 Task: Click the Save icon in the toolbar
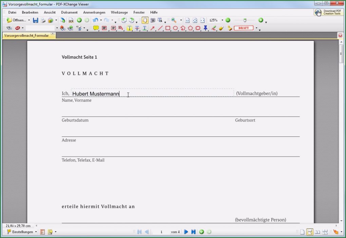[x=36, y=20]
